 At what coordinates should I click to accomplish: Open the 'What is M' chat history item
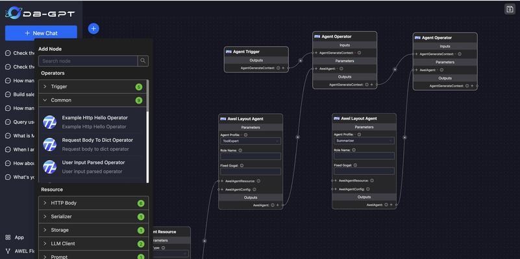click(20, 136)
